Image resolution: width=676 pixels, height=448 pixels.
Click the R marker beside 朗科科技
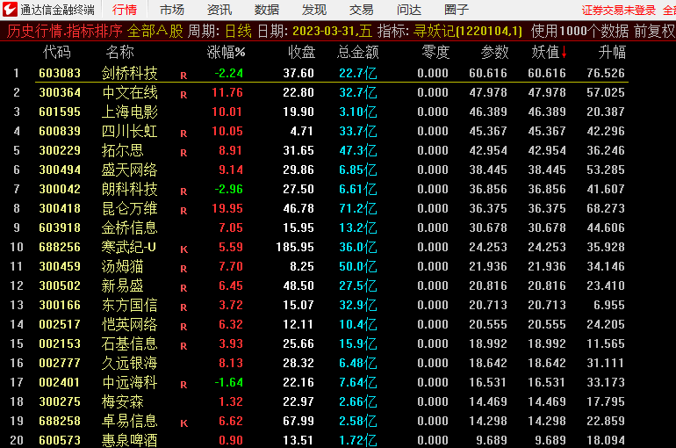coord(183,191)
